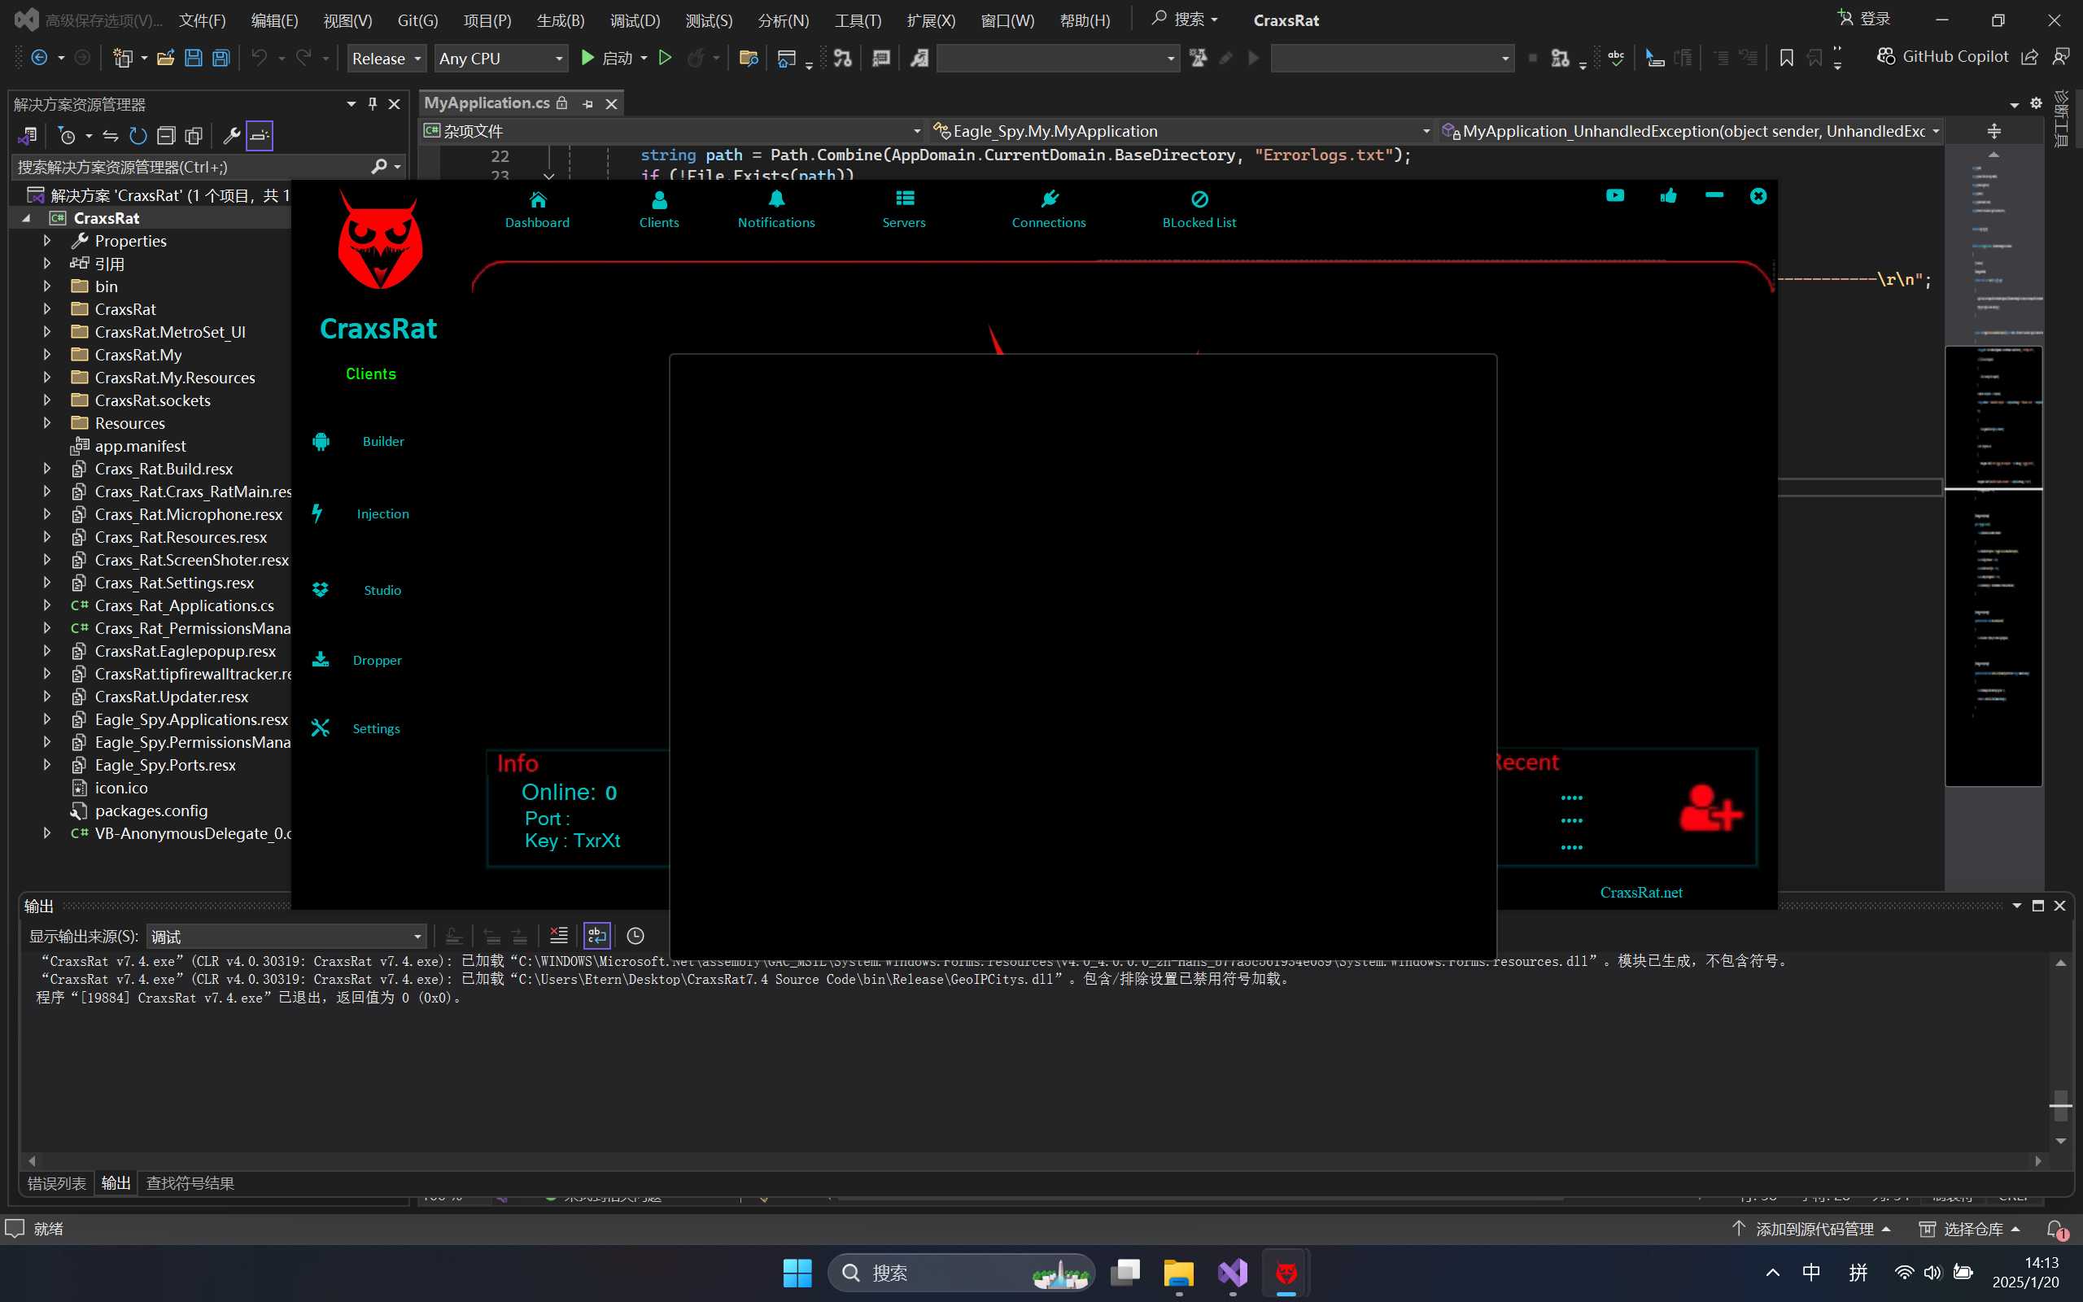
Task: Open the Notifications bell icon
Action: (x=775, y=199)
